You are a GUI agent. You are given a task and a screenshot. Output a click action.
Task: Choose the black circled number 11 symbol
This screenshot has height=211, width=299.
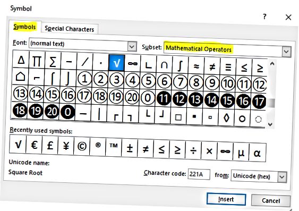164,98
